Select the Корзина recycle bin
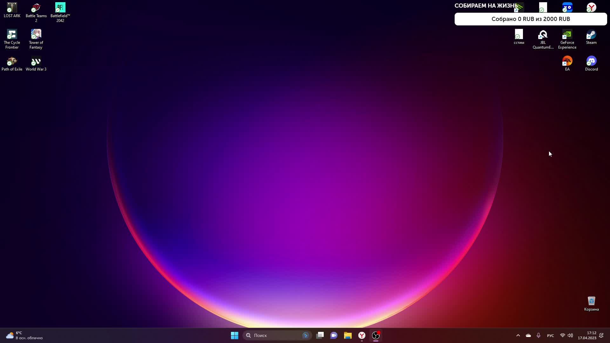Screen dimensions: 610x343 591,301
